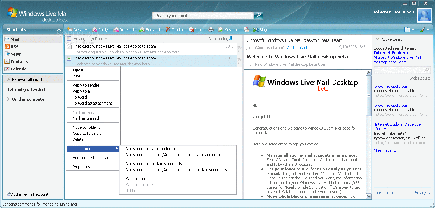Viewport: 435px width, 208px height.
Task: Click the Internet Explorer suggested term
Action: pyautogui.click(x=391, y=53)
